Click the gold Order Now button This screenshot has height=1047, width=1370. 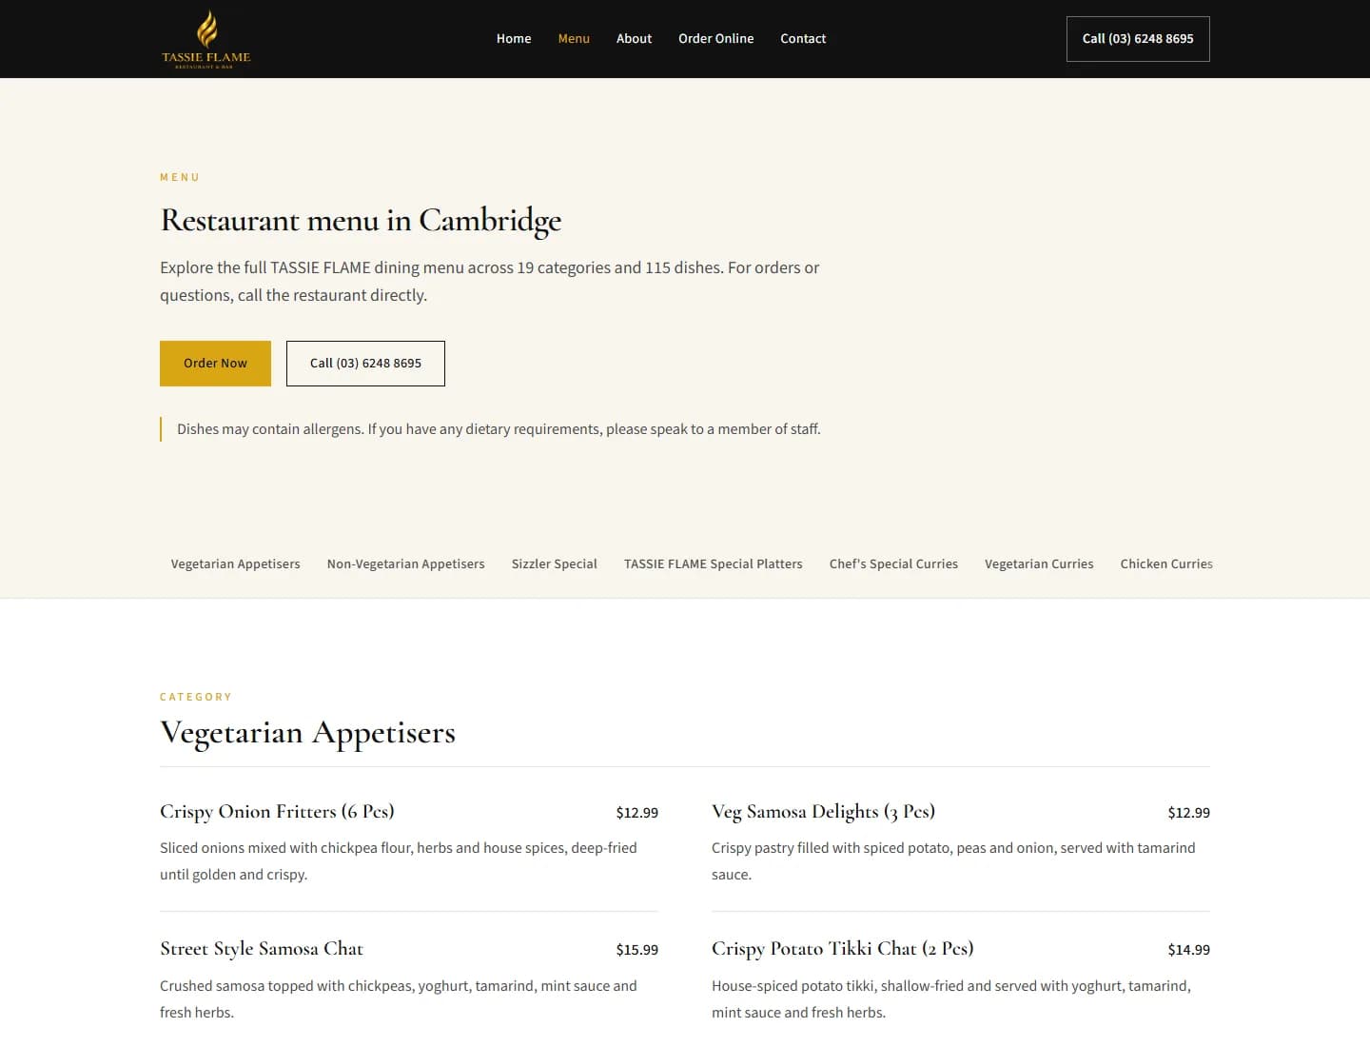coord(215,364)
